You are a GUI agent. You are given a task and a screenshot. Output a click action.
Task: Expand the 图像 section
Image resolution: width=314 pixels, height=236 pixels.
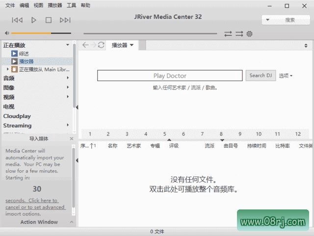tap(68, 88)
